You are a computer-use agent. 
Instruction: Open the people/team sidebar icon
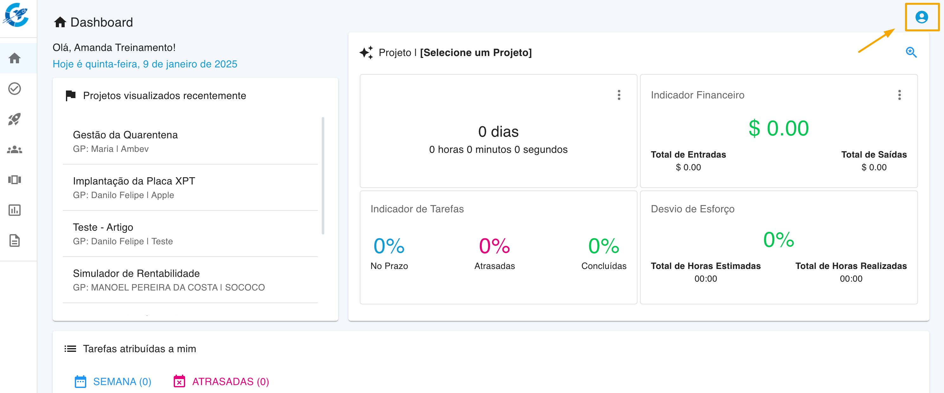[x=15, y=150]
